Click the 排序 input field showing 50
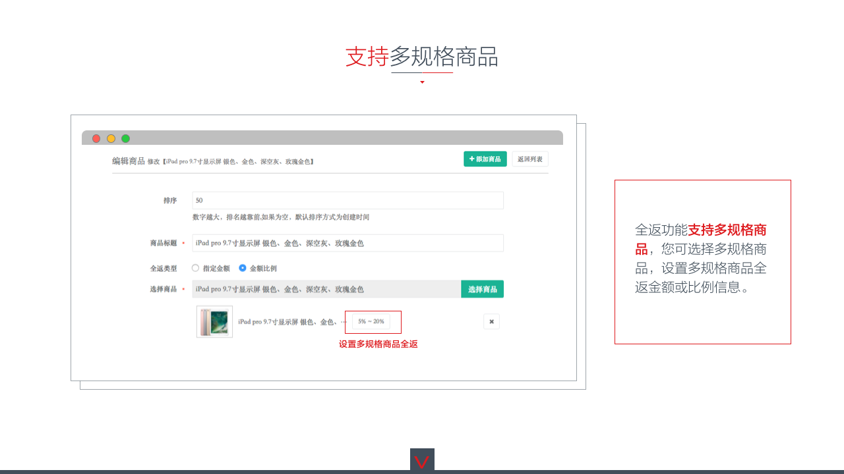Viewport: 844px width, 474px height. click(x=347, y=200)
